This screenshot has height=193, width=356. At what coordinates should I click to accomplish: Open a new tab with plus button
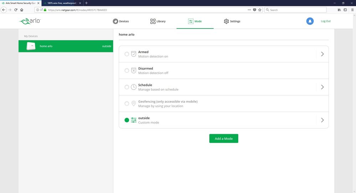point(86,3)
